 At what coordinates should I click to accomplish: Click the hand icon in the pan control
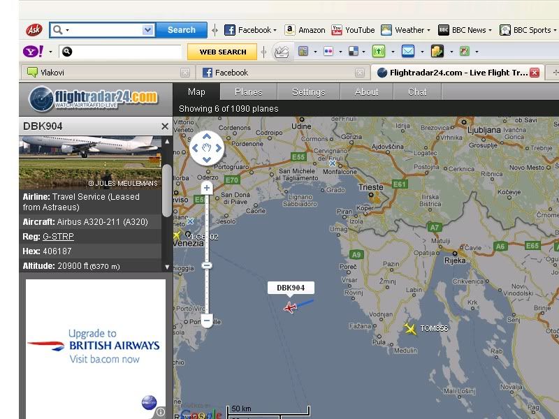[x=207, y=147]
